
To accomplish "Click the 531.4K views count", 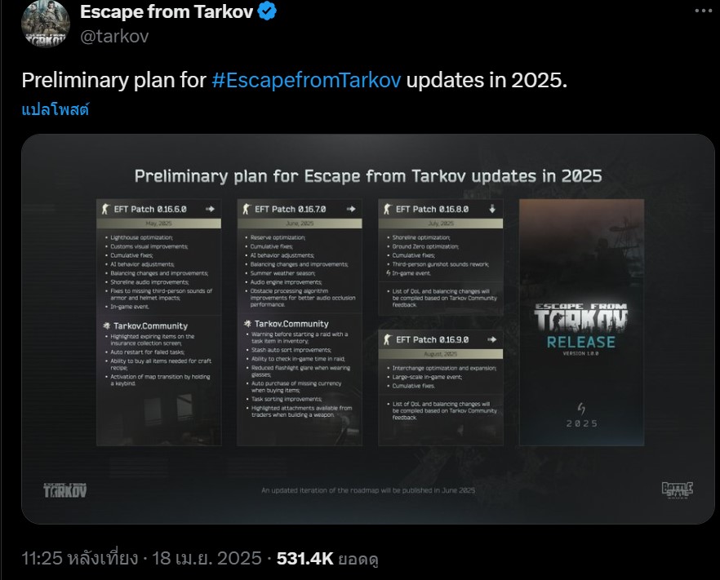I will pyautogui.click(x=305, y=559).
